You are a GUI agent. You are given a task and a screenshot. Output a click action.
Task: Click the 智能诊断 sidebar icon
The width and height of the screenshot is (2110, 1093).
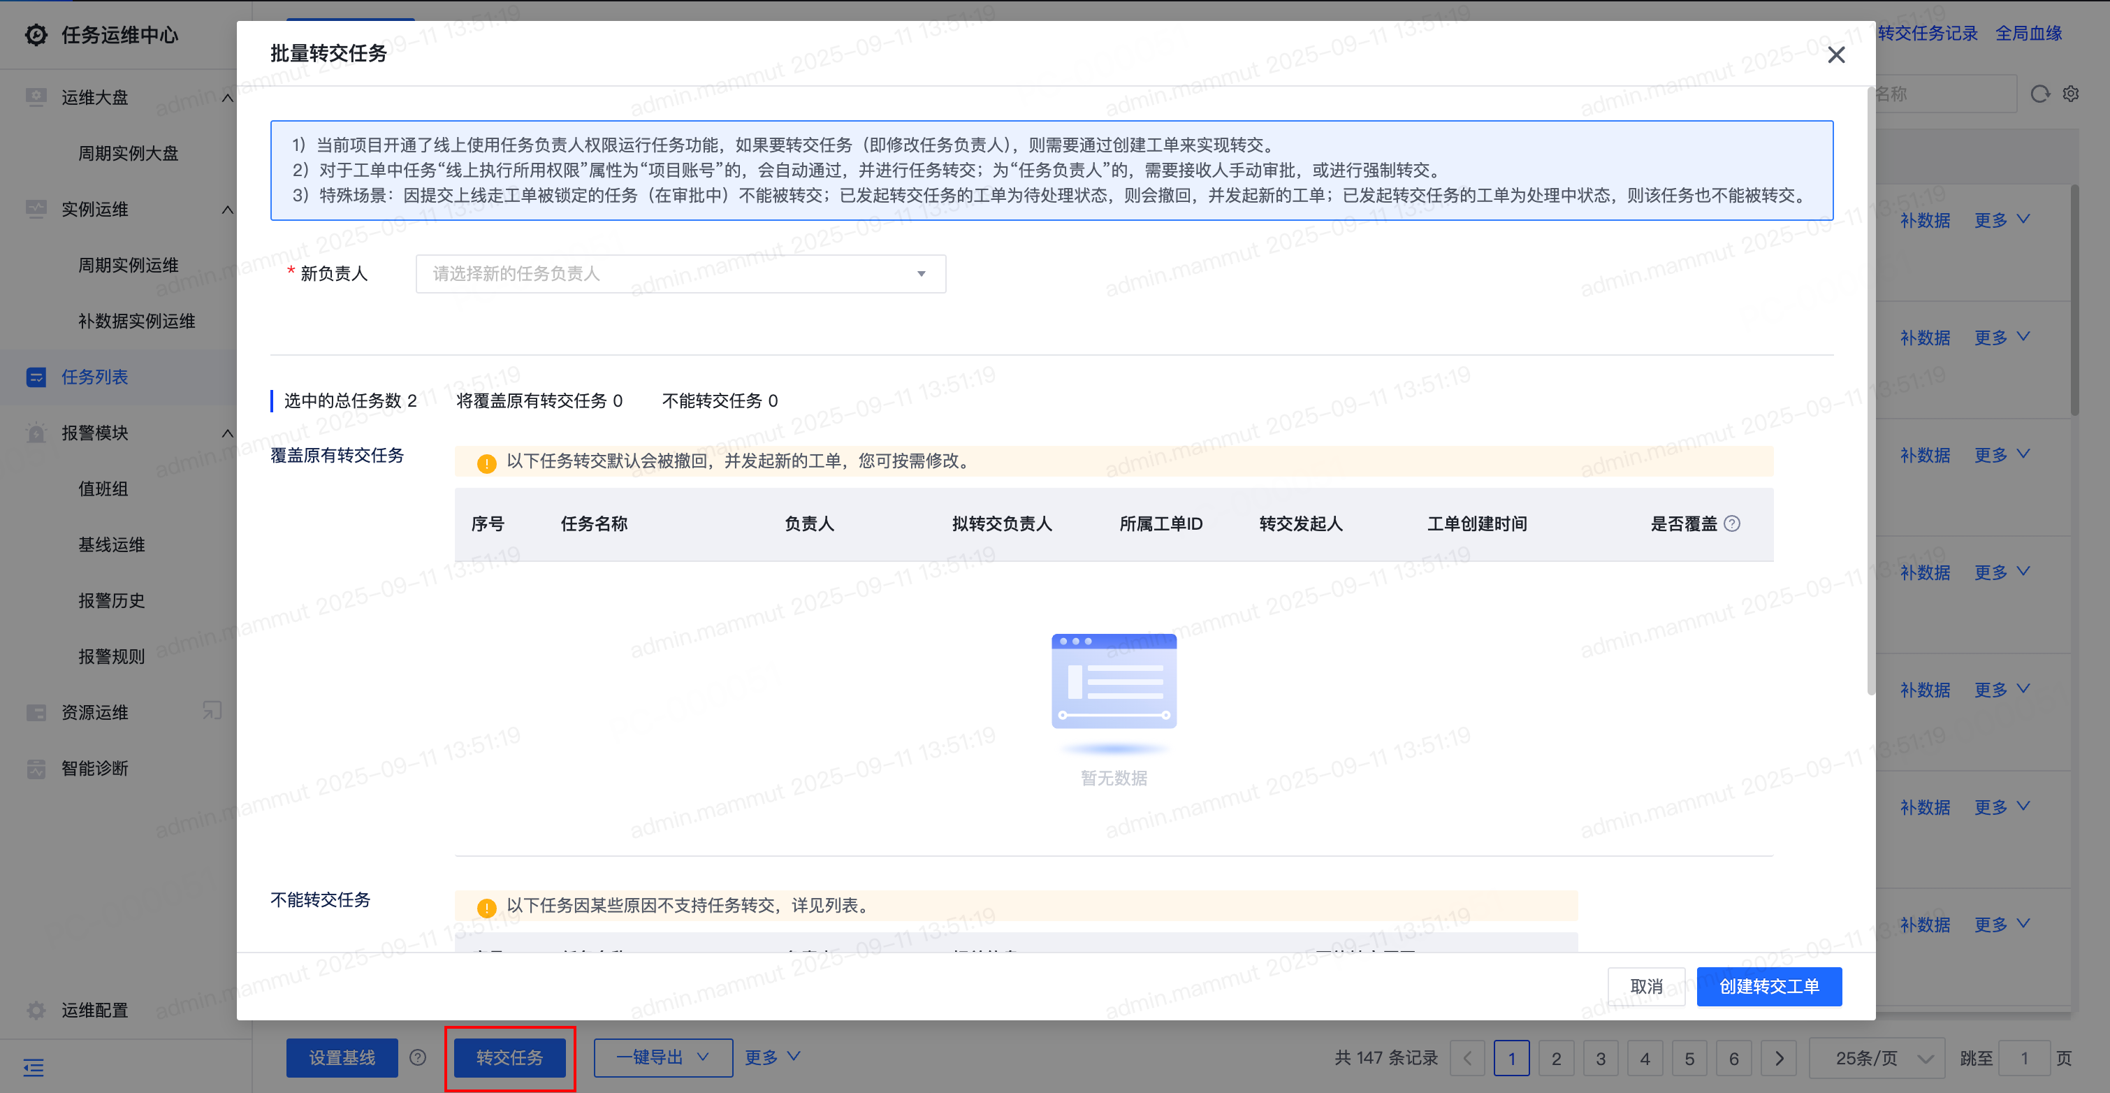click(36, 769)
